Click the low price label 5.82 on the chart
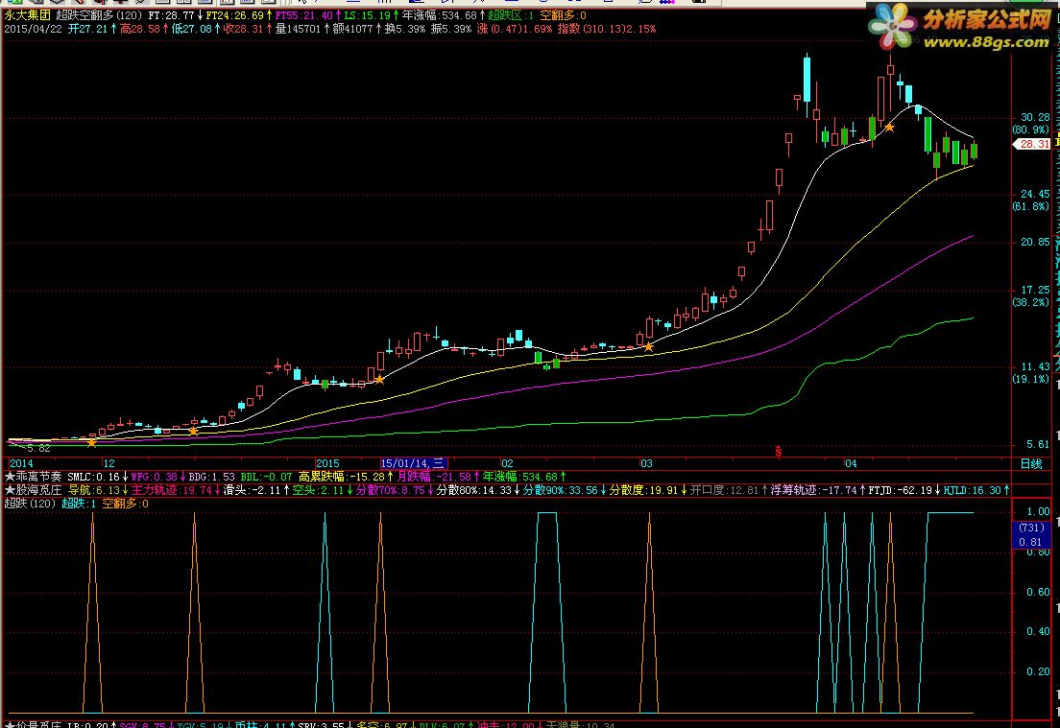This screenshot has width=1060, height=728. 38,448
